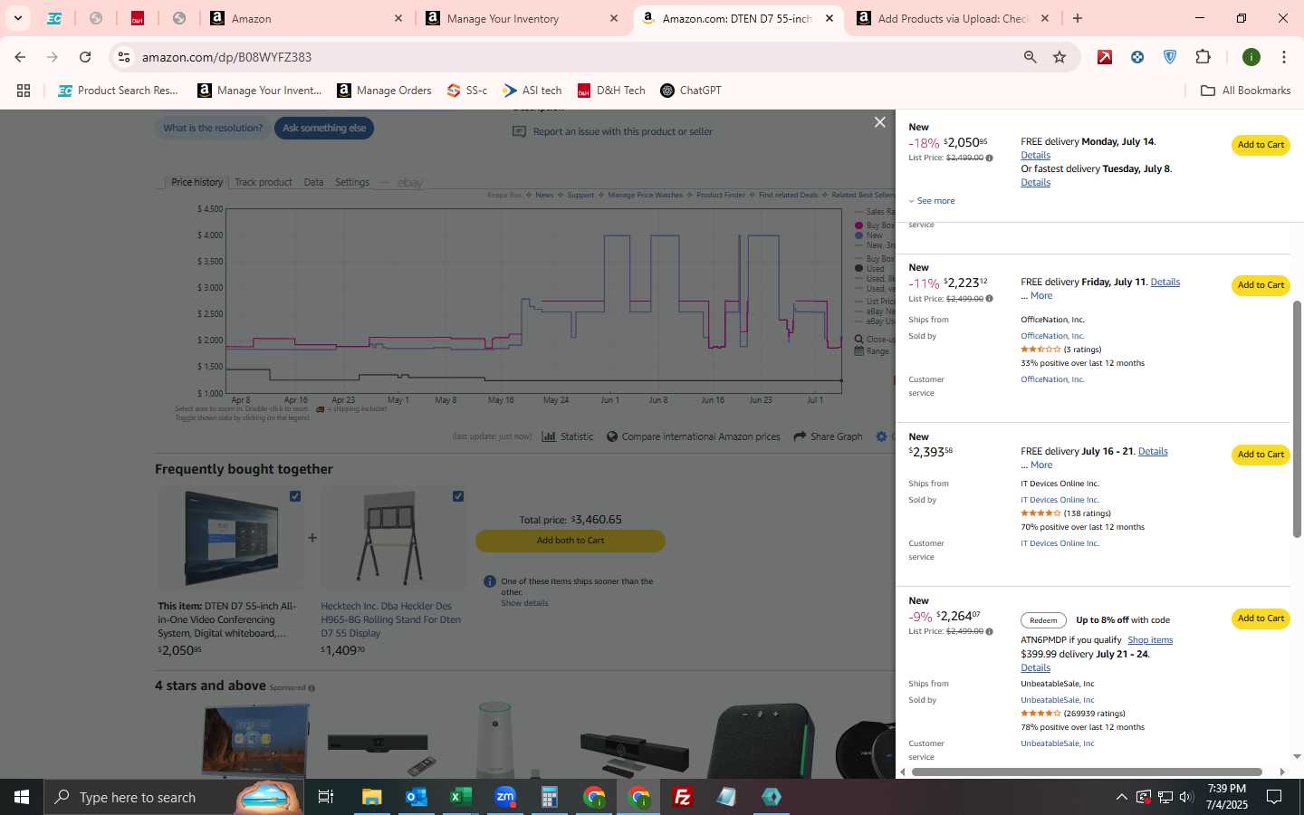Add the $2,264.07 offer to cart
1304x815 pixels.
[1261, 618]
